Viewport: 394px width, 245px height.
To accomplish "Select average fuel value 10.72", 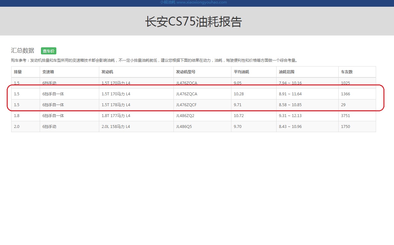I will click(x=239, y=116).
